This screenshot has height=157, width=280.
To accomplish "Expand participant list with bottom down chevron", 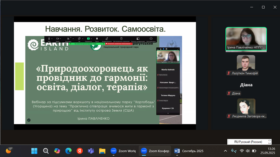I will (x=168, y=113).
